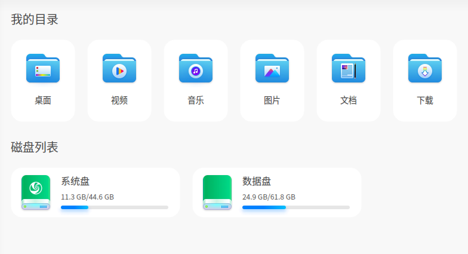The width and height of the screenshot is (468, 254).
Task: Open the 视频 videos folder icon
Action: tap(119, 68)
